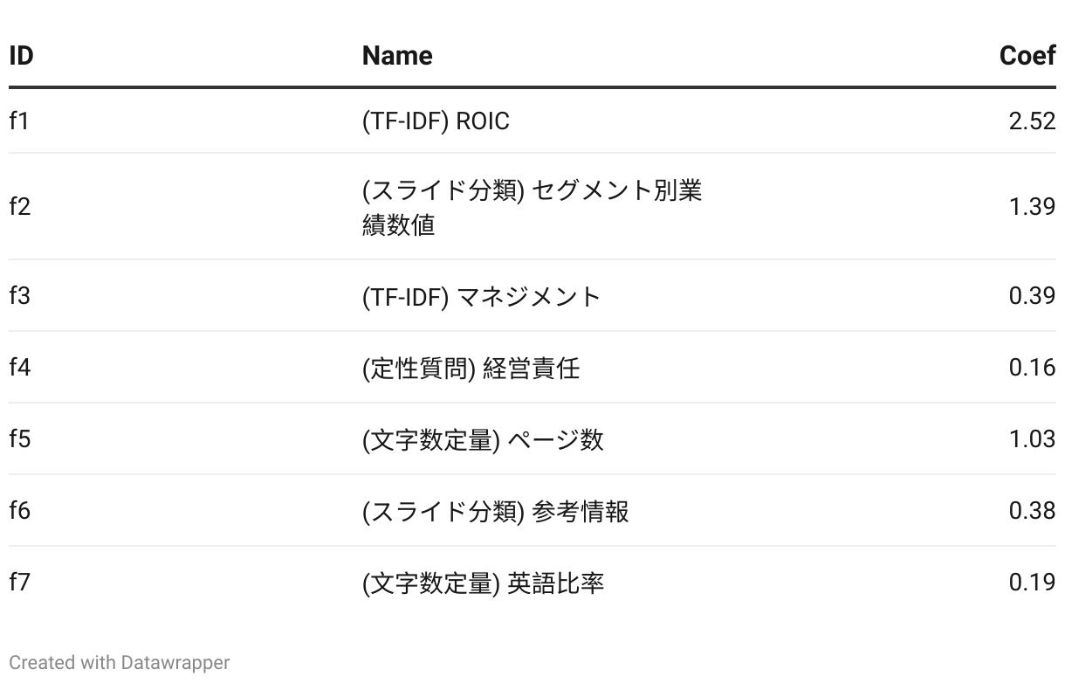Viewport: 1065px width, 683px height.
Task: Click the (文字数定量) 英語比率 cell
Action: coord(483,583)
